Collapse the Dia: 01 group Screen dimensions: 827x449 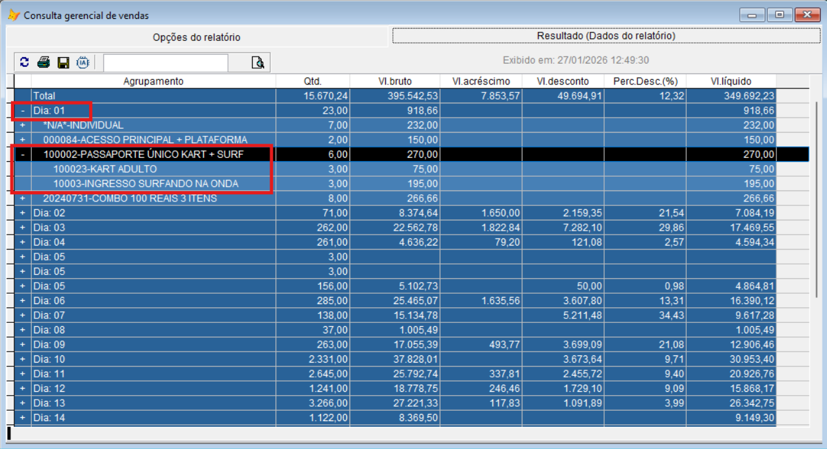tap(23, 110)
